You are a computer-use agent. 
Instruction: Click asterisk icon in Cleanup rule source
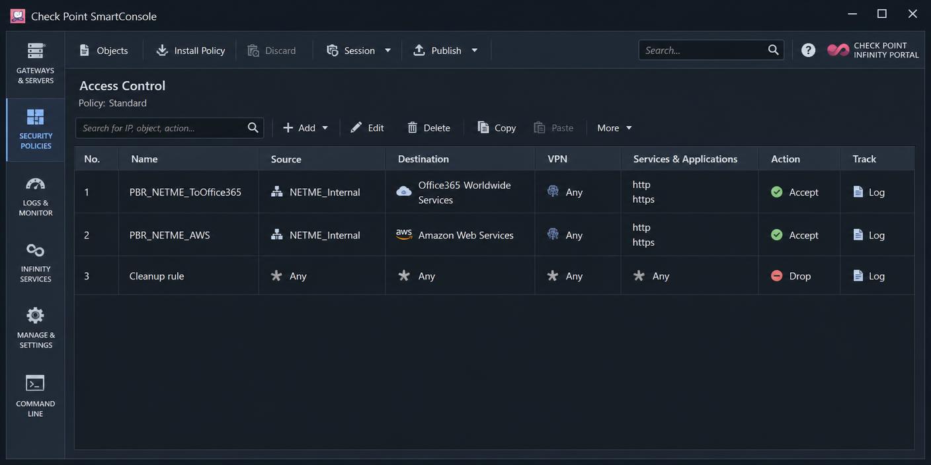click(276, 275)
